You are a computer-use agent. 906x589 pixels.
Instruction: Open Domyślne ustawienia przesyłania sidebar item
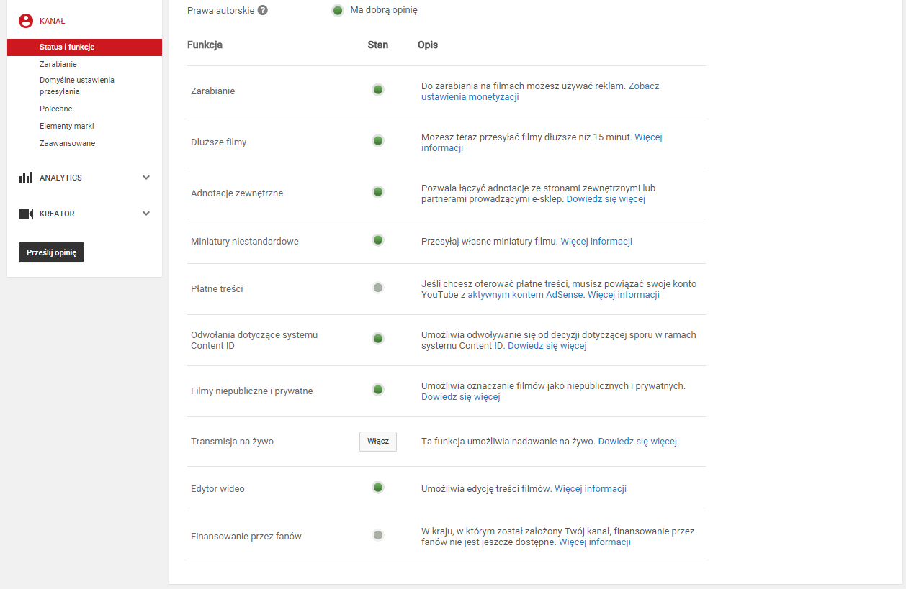click(x=77, y=86)
